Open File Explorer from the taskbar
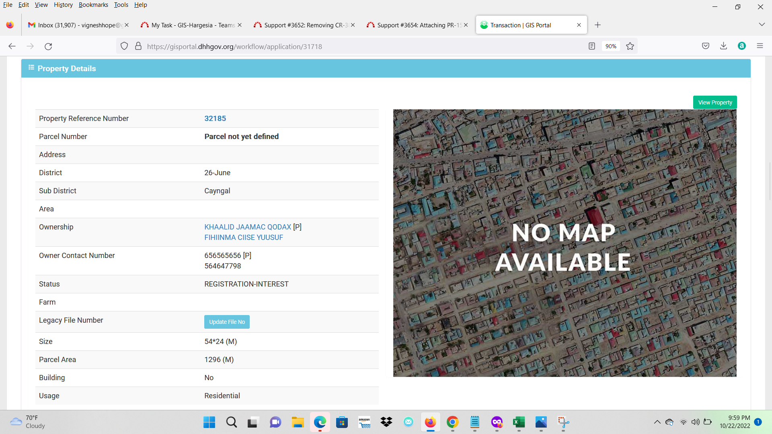The image size is (772, 434). [x=298, y=422]
